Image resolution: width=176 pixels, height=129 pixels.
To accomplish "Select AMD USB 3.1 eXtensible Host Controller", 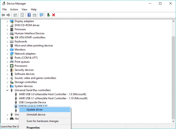I will tap(53, 98).
